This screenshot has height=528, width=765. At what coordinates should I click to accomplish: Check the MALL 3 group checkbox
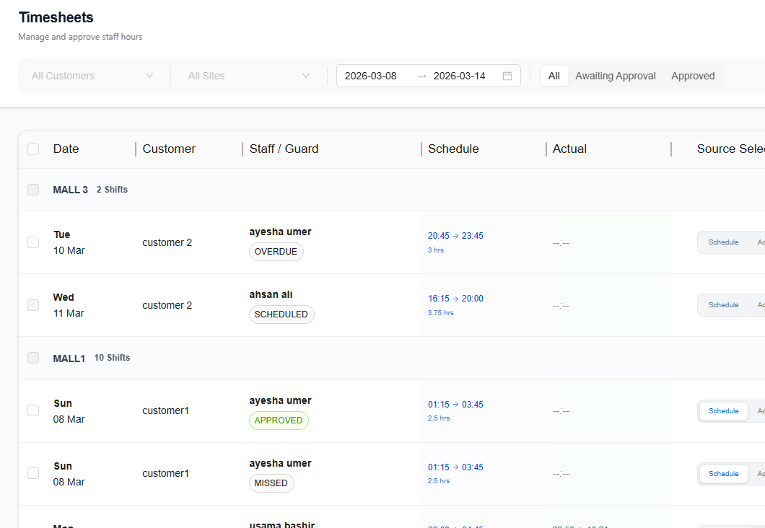pos(33,190)
